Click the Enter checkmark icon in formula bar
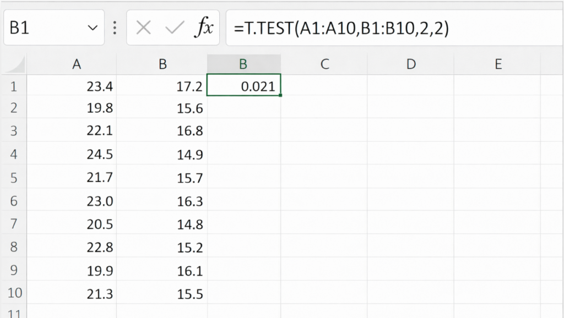The width and height of the screenshot is (564, 318). [175, 28]
